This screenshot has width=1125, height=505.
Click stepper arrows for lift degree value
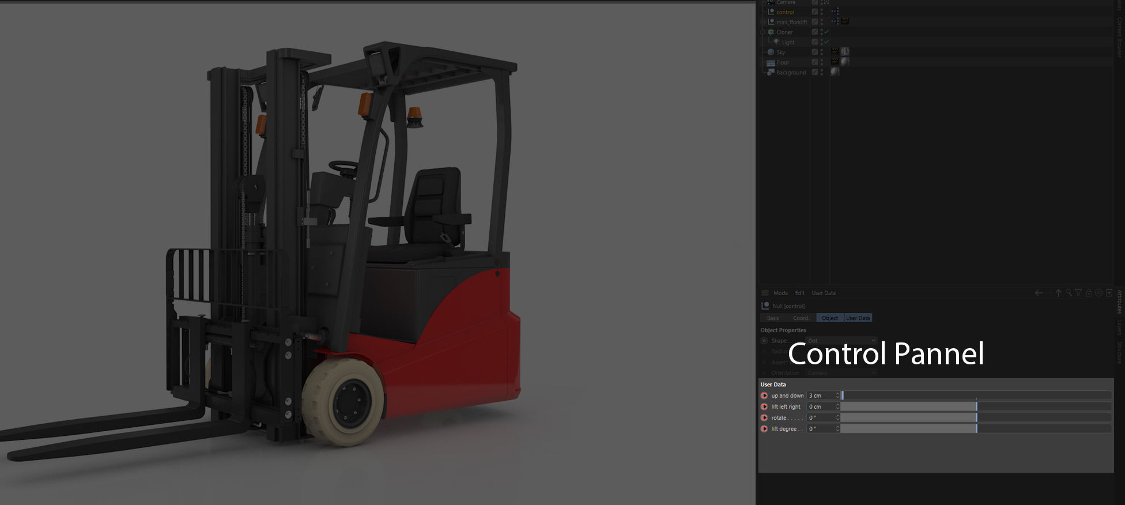[837, 428]
